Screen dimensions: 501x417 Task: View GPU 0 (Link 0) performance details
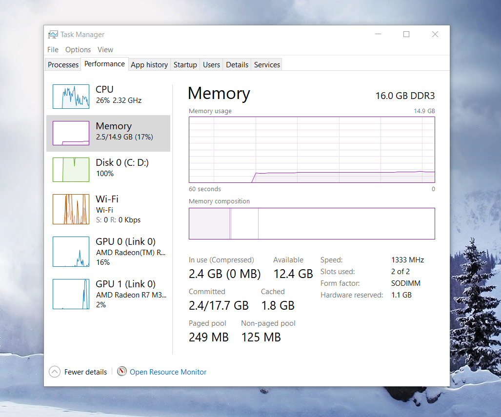[71, 252]
